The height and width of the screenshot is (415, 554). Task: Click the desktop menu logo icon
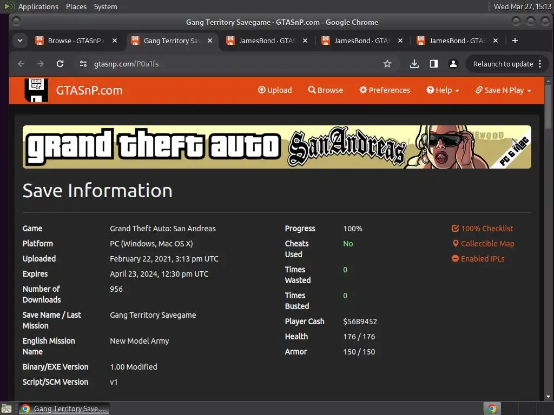(x=9, y=6)
